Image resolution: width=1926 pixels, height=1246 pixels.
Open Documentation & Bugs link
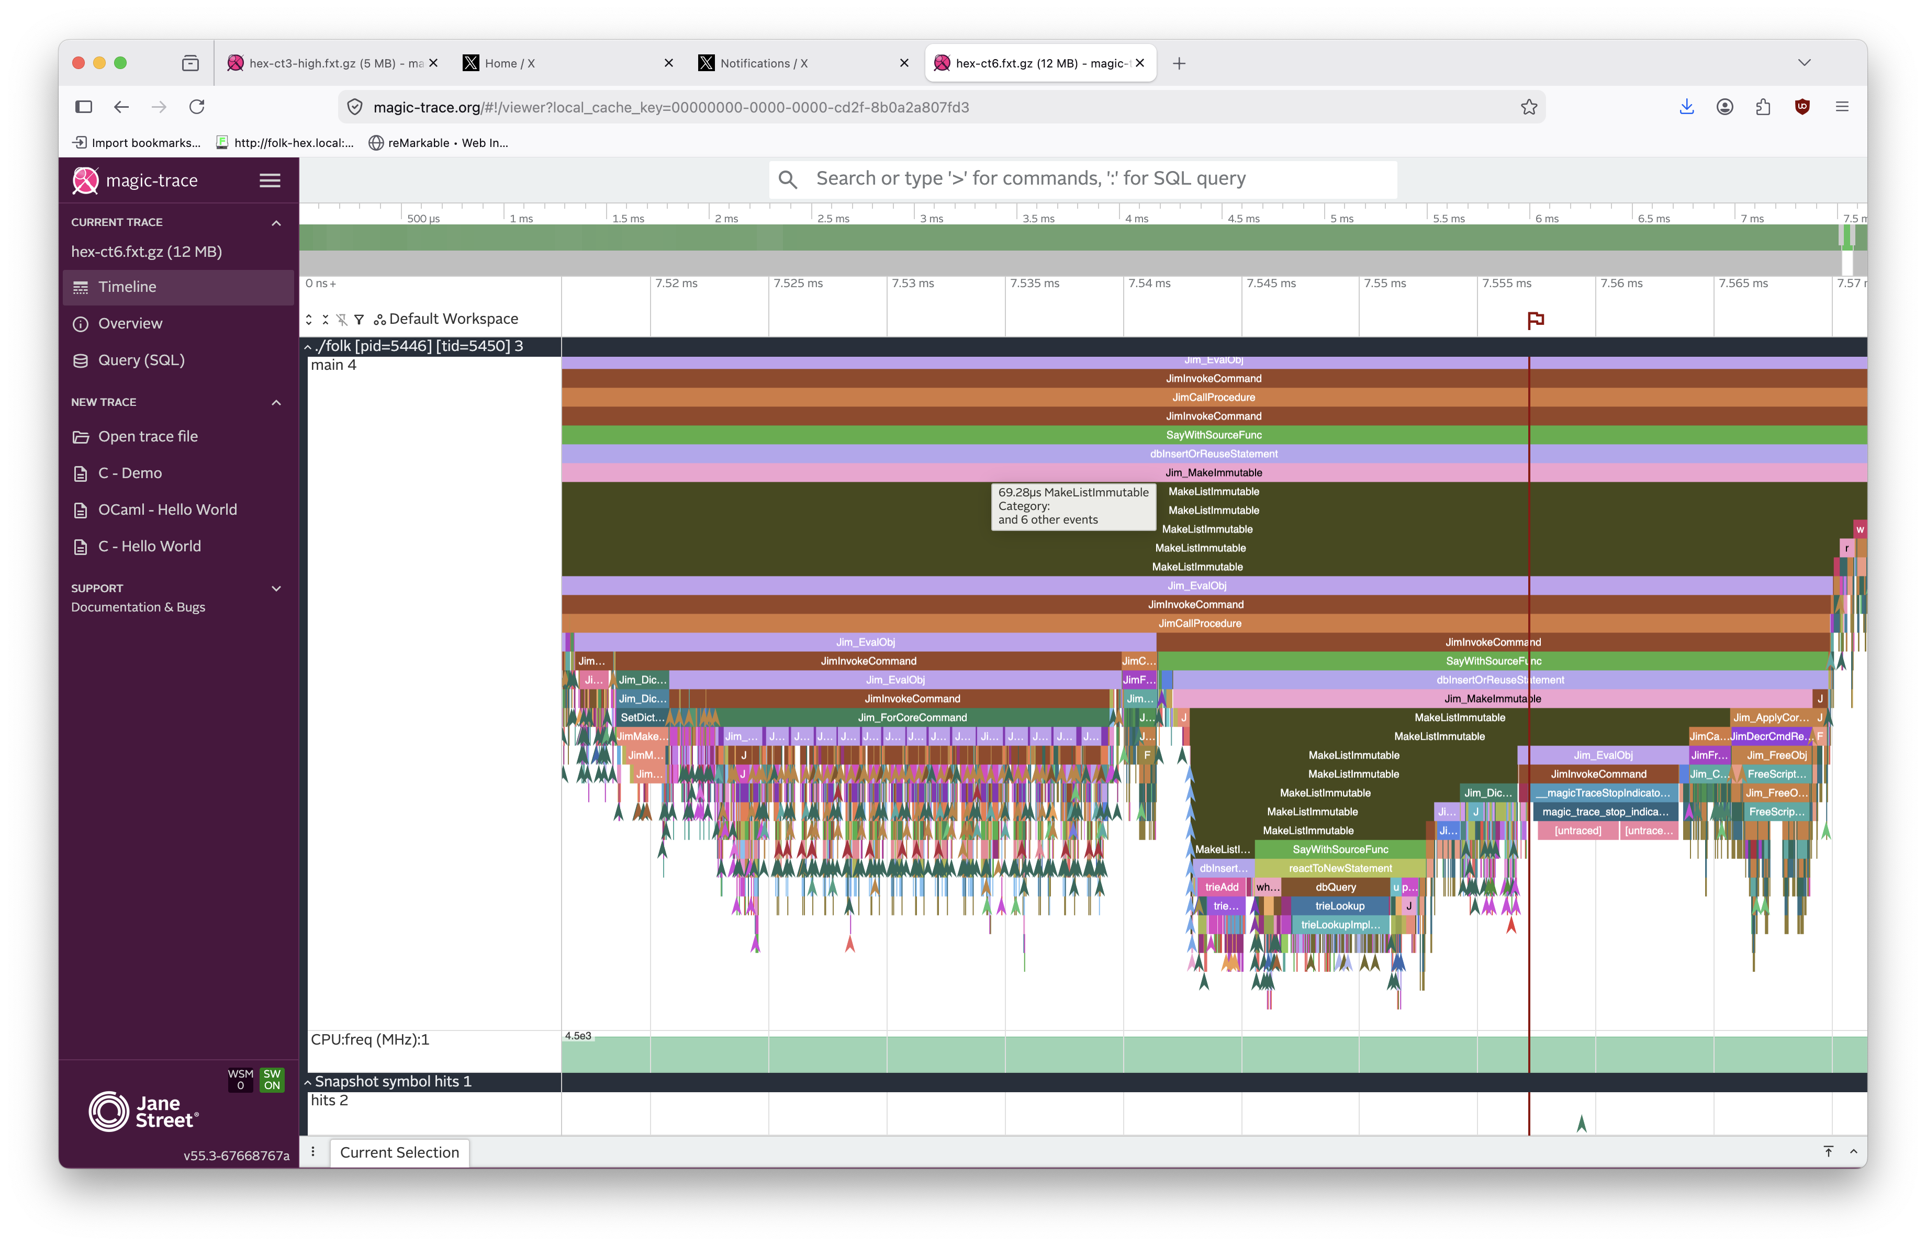(138, 607)
